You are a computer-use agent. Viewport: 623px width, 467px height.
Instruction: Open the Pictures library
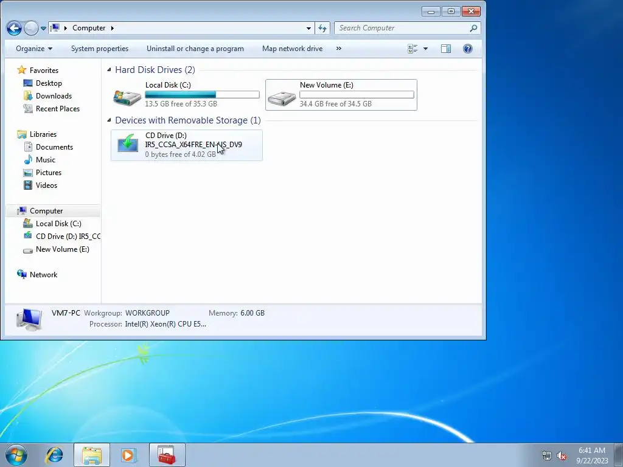click(x=49, y=172)
